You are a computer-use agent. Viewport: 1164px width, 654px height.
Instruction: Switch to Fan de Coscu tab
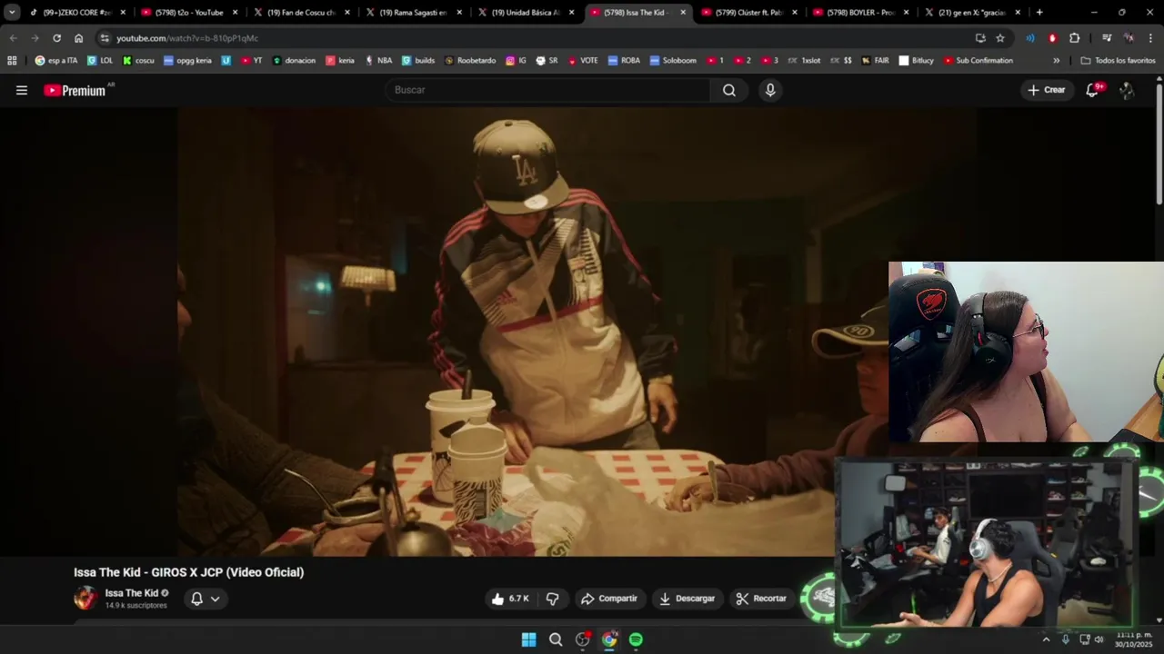coord(301,13)
